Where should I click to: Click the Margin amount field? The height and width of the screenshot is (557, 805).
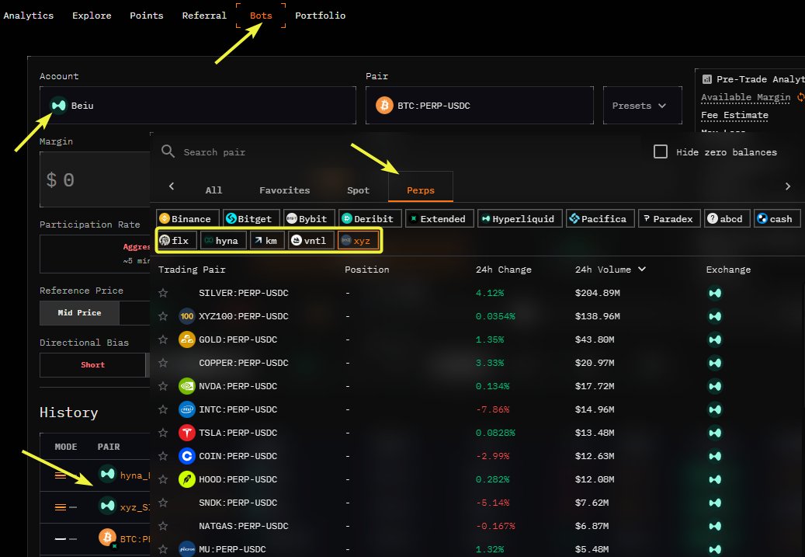(95, 179)
